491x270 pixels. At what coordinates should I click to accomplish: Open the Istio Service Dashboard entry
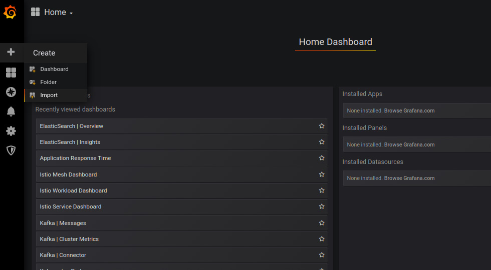71,206
